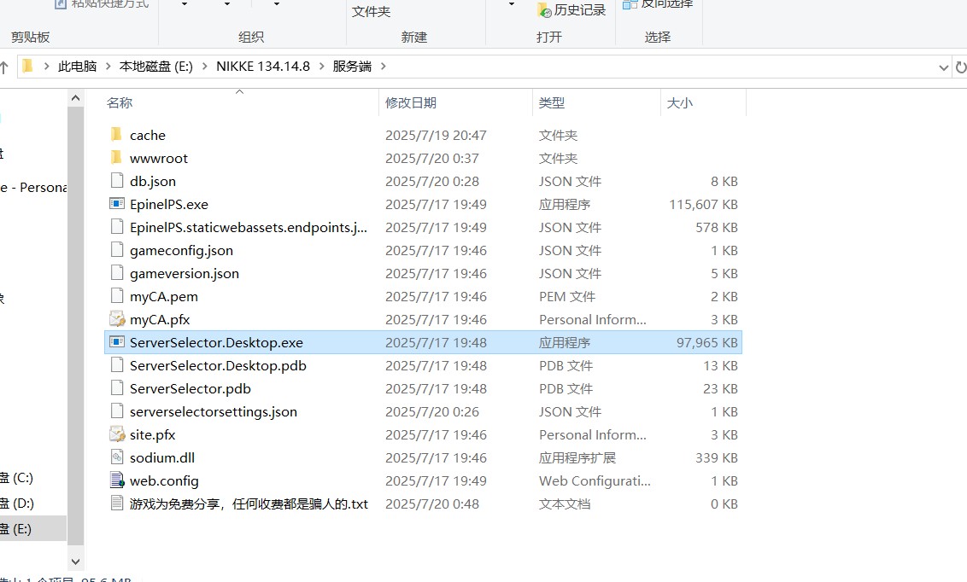Create a new folder using the 文件夹 icon

tap(371, 11)
